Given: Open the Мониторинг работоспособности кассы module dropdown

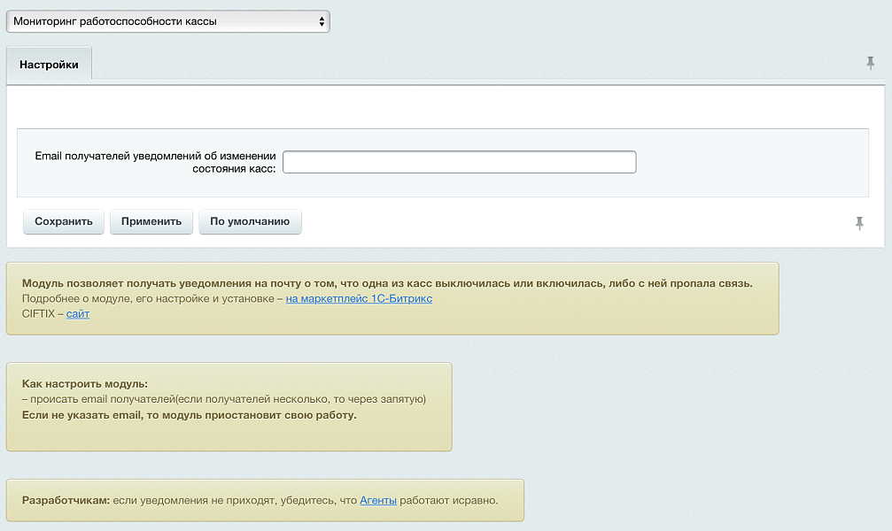Looking at the screenshot, I should click(167, 21).
